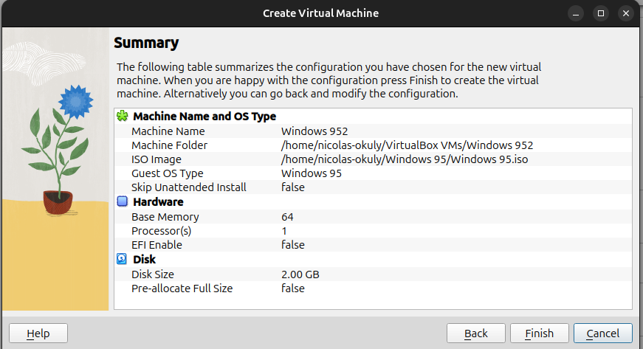
Task: Click the Base Memory value '64'
Action: coord(287,217)
